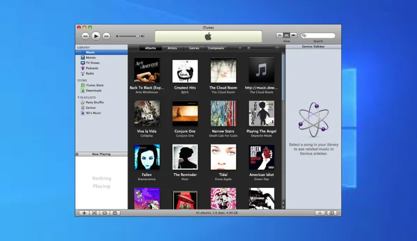
Task: Switch to the Albums tab
Action: [150, 48]
